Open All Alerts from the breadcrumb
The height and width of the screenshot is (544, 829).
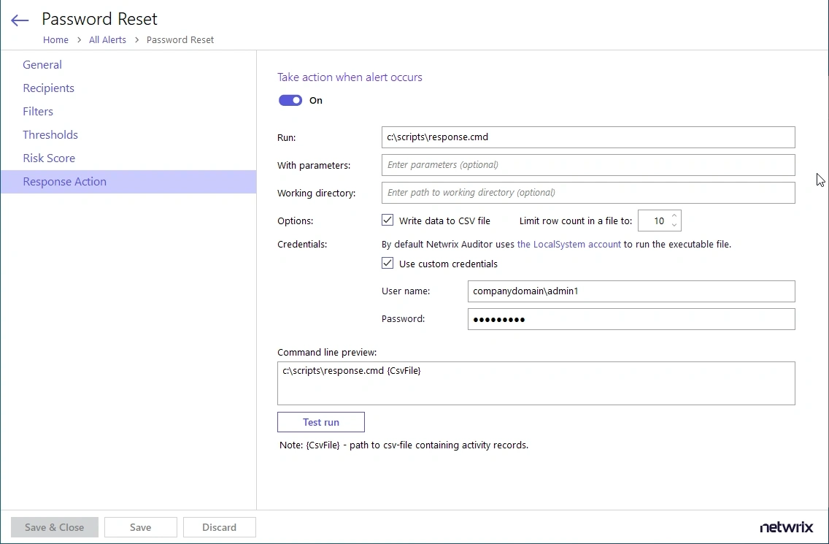(x=107, y=39)
